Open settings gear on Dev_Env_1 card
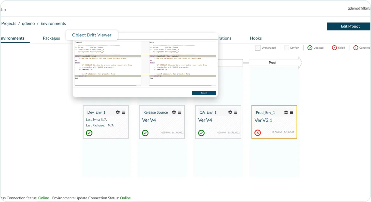The height and width of the screenshot is (202, 371). tap(118, 112)
